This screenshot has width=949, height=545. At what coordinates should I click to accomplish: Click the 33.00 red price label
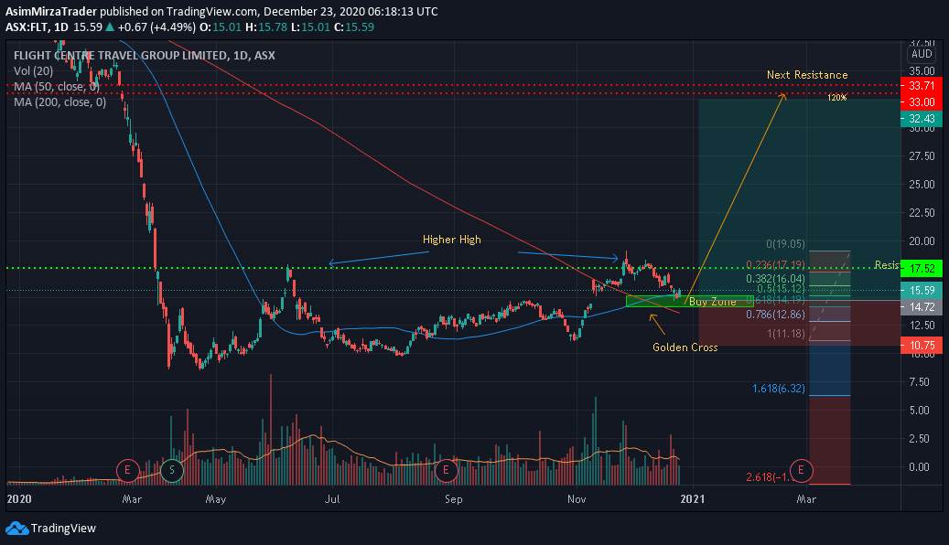click(x=922, y=102)
